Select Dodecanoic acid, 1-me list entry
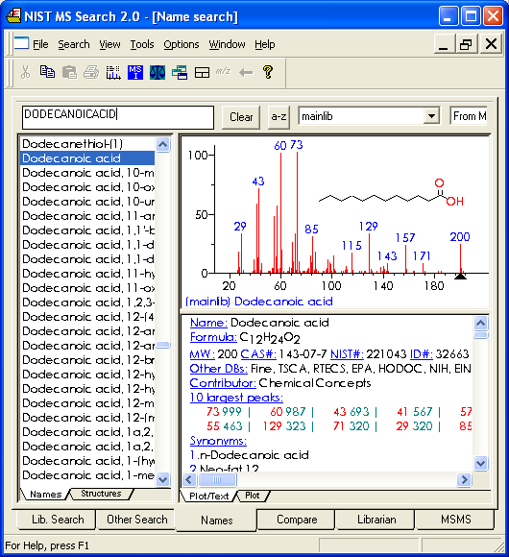This screenshot has height=557, width=509. pyautogui.click(x=87, y=475)
